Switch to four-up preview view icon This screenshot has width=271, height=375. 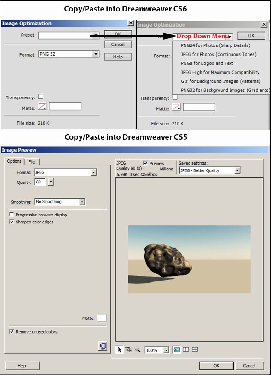point(195,349)
